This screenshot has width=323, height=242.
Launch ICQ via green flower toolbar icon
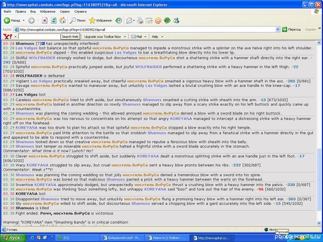coord(167,20)
